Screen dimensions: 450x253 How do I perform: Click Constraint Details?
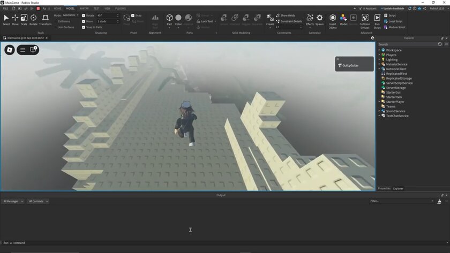289,21
